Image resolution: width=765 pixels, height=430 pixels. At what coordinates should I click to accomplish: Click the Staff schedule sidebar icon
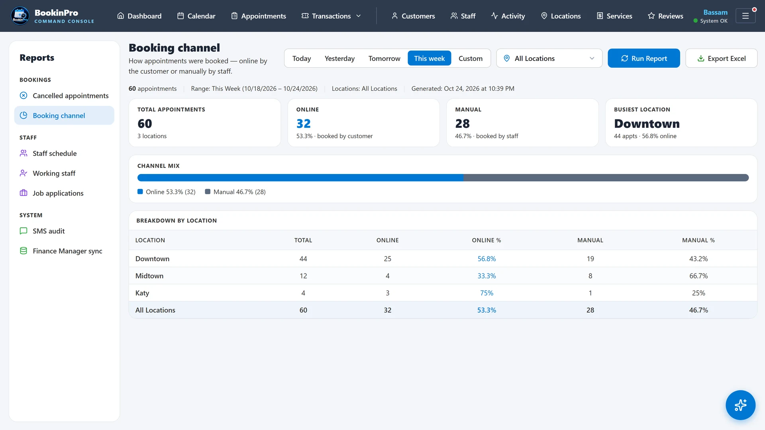pos(24,153)
